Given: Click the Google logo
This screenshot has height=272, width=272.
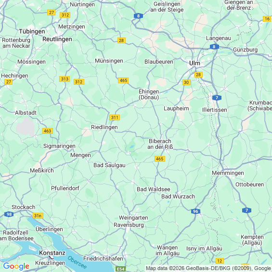Looking at the screenshot, I should [16, 266].
